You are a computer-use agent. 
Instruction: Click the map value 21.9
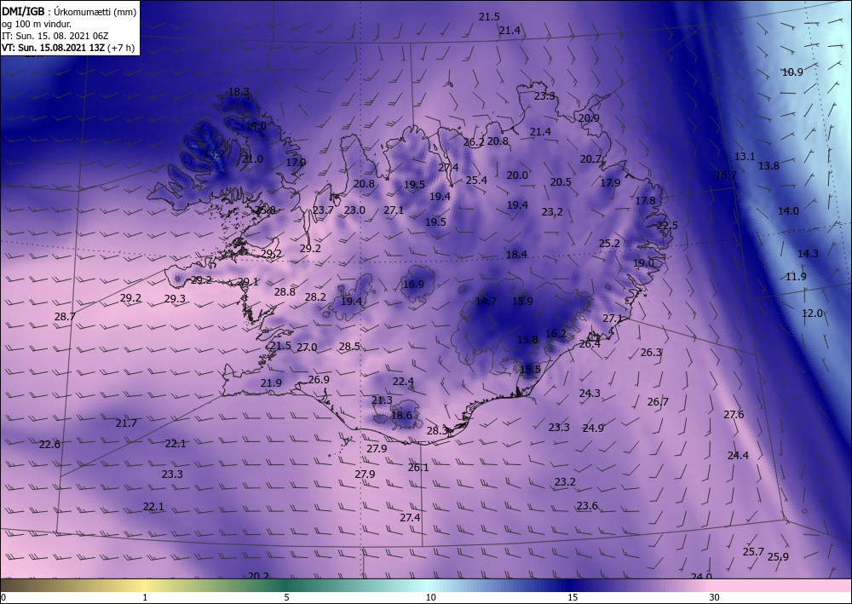pos(271,383)
